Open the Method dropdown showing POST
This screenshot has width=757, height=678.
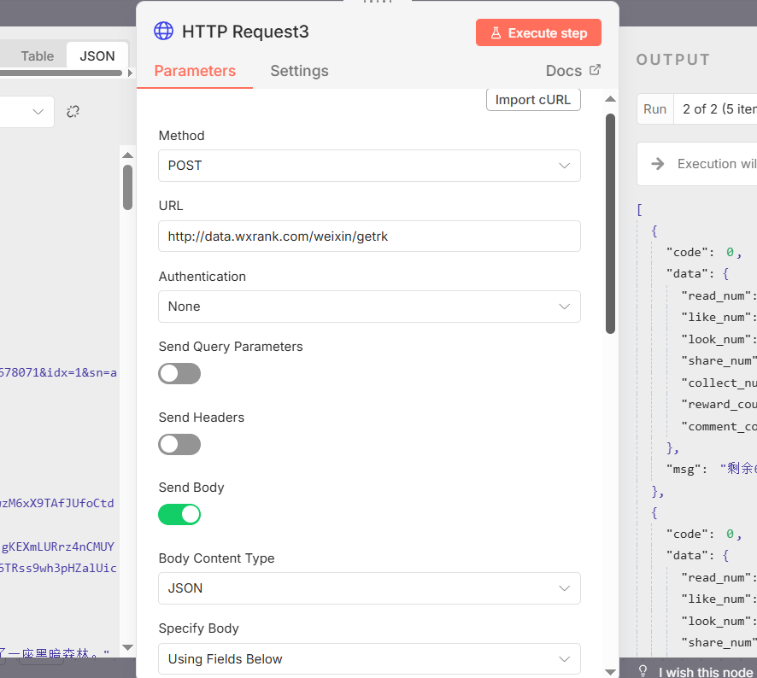369,166
